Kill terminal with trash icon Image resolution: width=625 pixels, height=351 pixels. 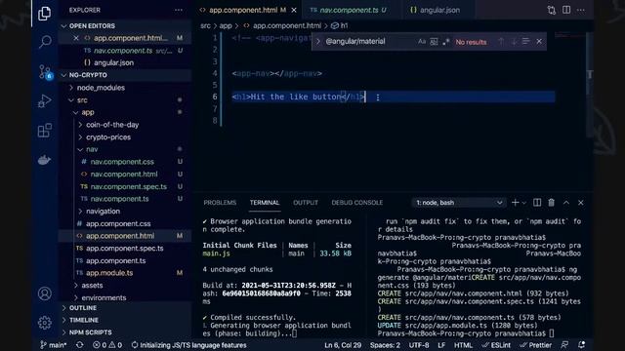[551, 203]
